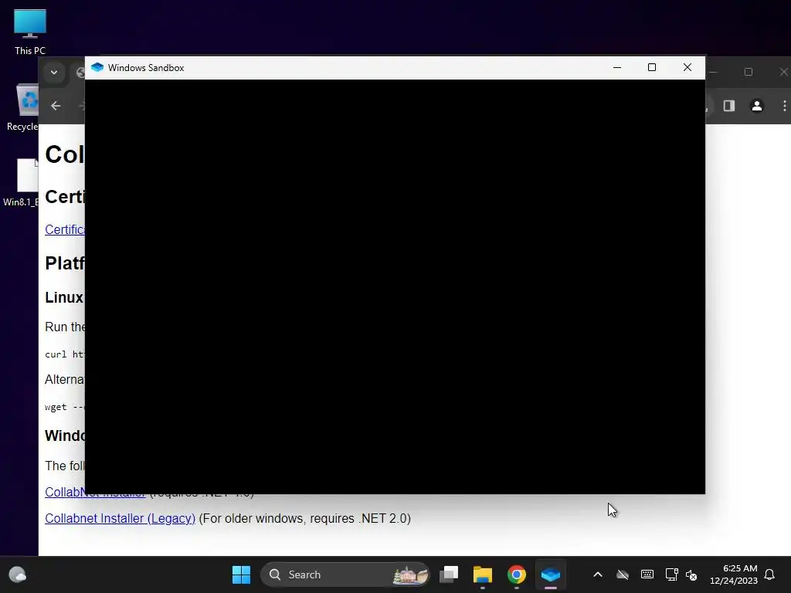Open the Windows Start menu

click(x=241, y=574)
